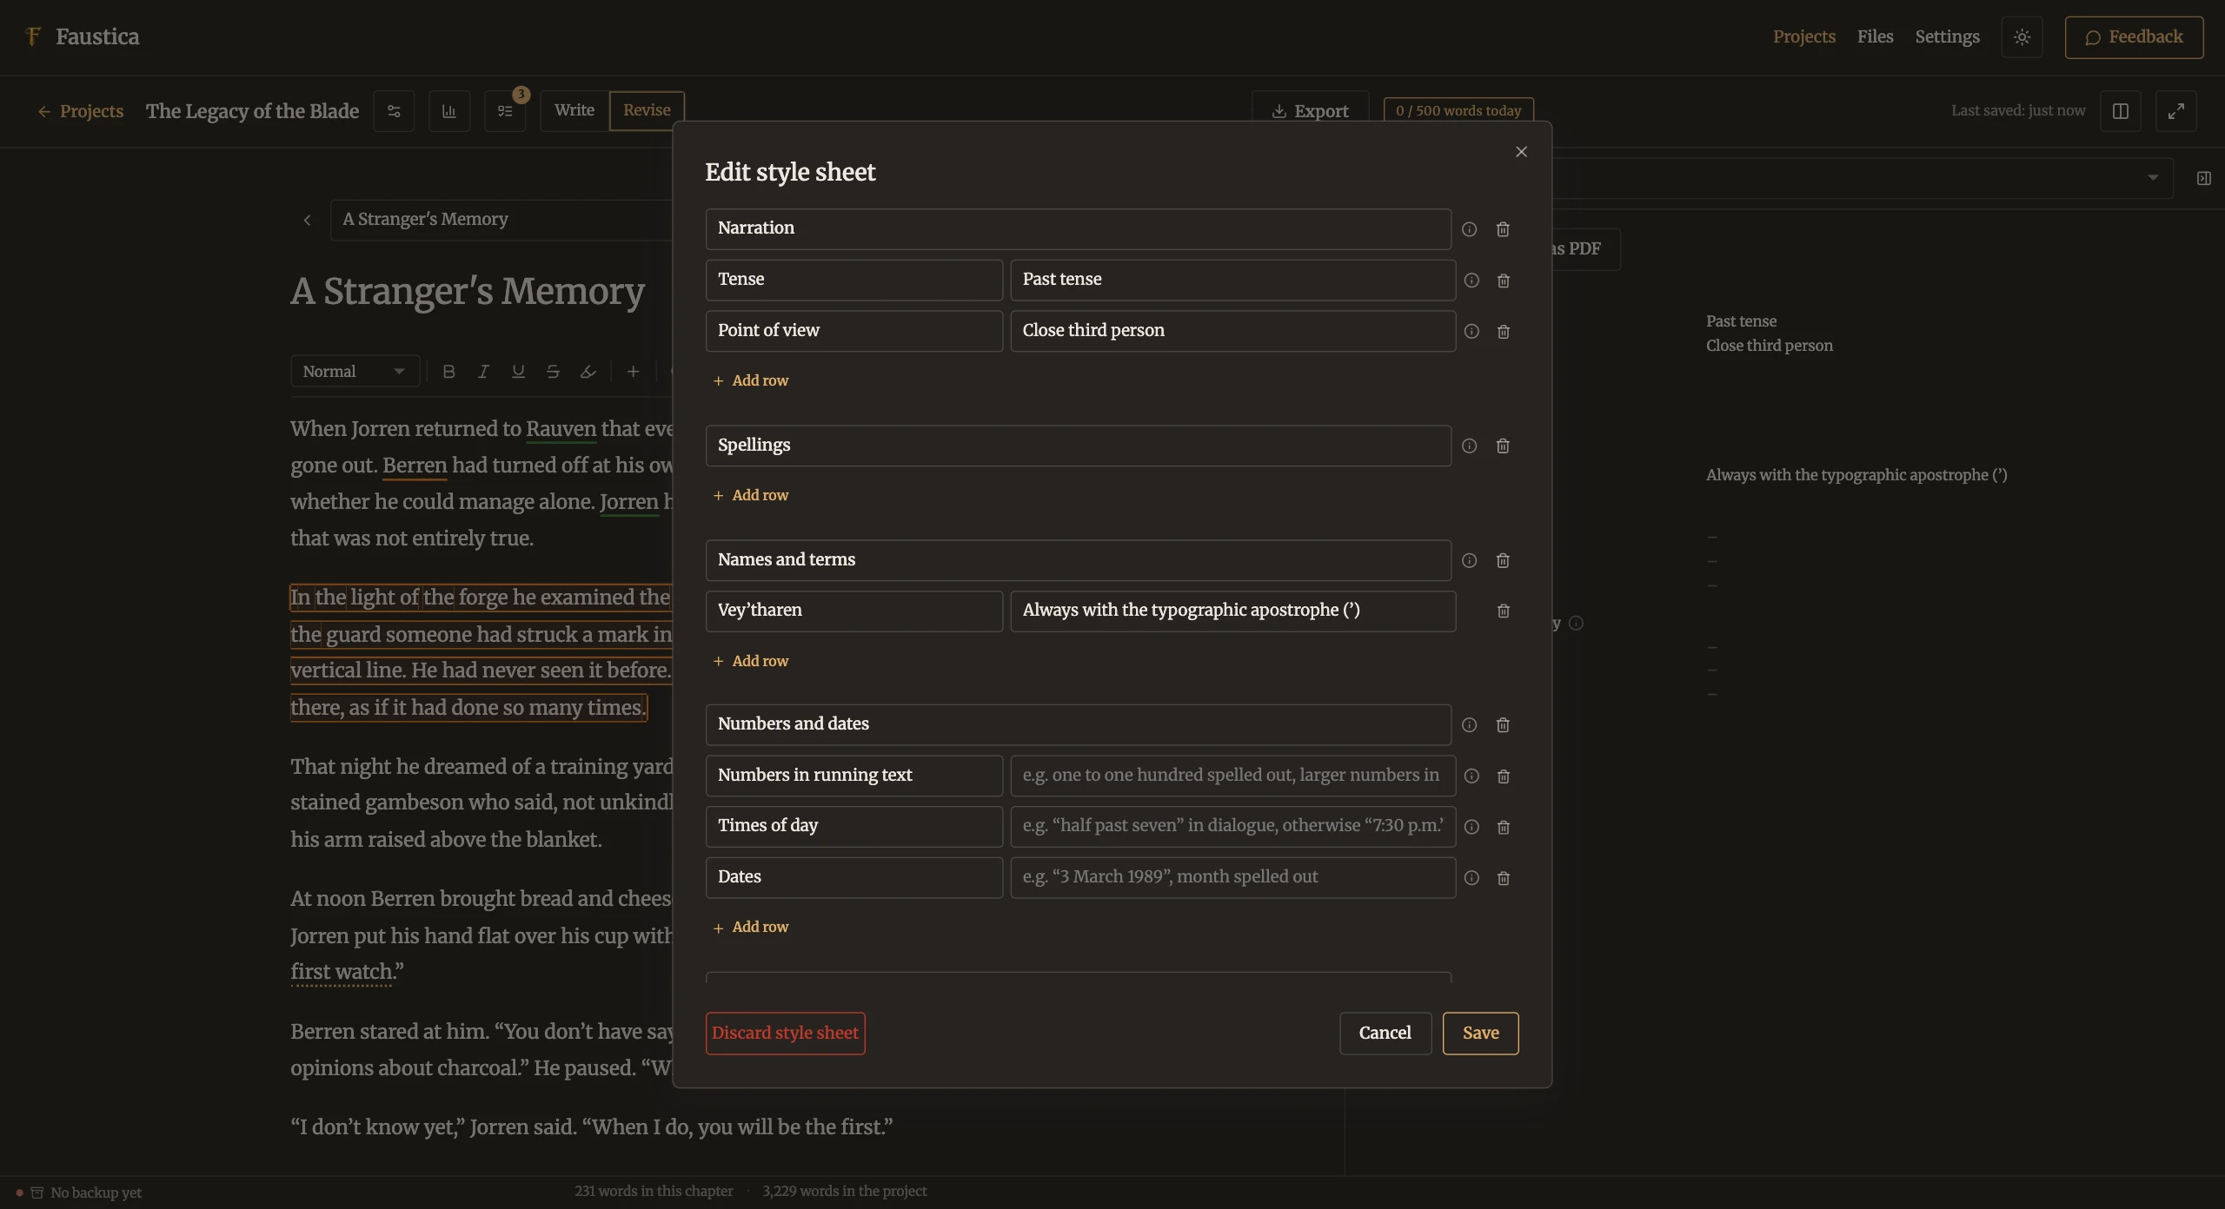
Task: Open the project statistics chart icon
Action: click(x=449, y=111)
